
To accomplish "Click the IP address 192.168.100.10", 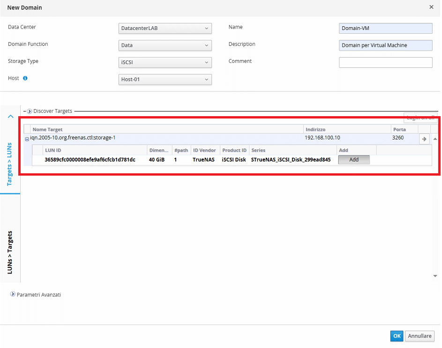I will (322, 138).
